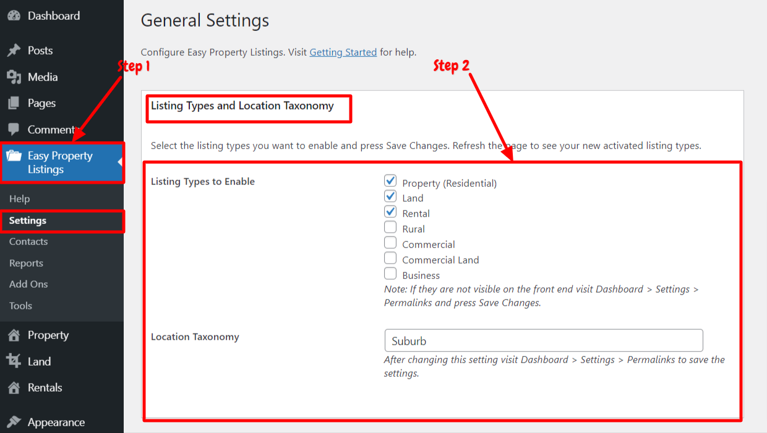The height and width of the screenshot is (433, 767).
Task: Follow the Getting Started link
Action: pyautogui.click(x=343, y=53)
